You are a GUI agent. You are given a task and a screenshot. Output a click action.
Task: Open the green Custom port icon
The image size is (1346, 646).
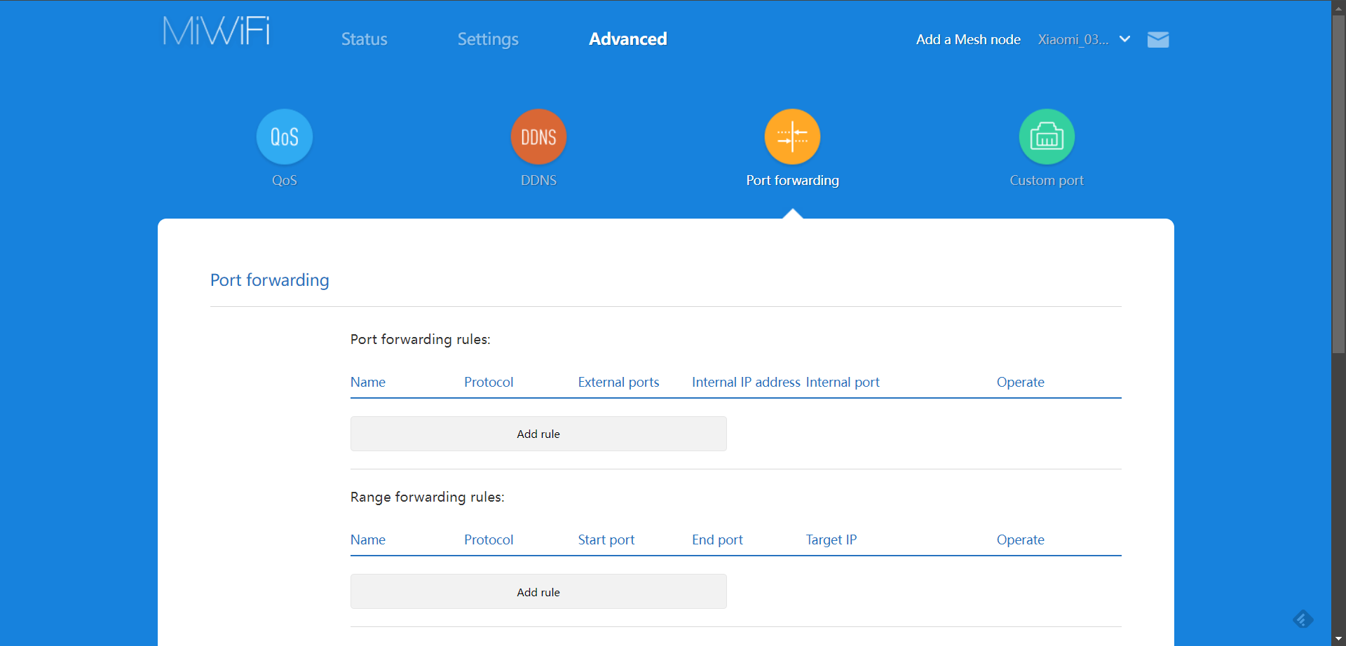click(x=1046, y=137)
